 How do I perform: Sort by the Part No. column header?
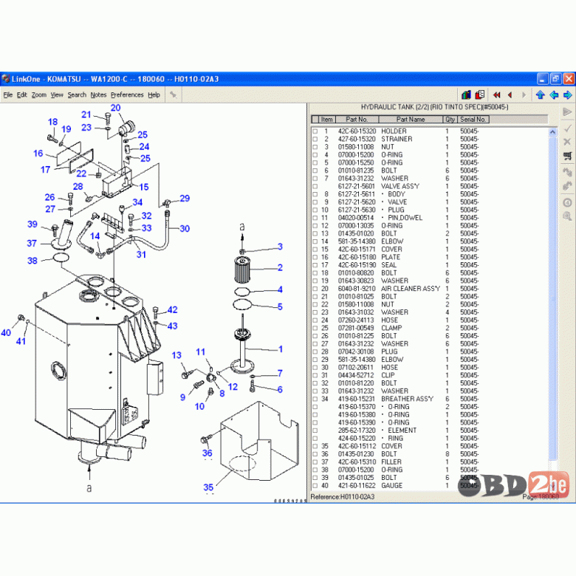357,120
